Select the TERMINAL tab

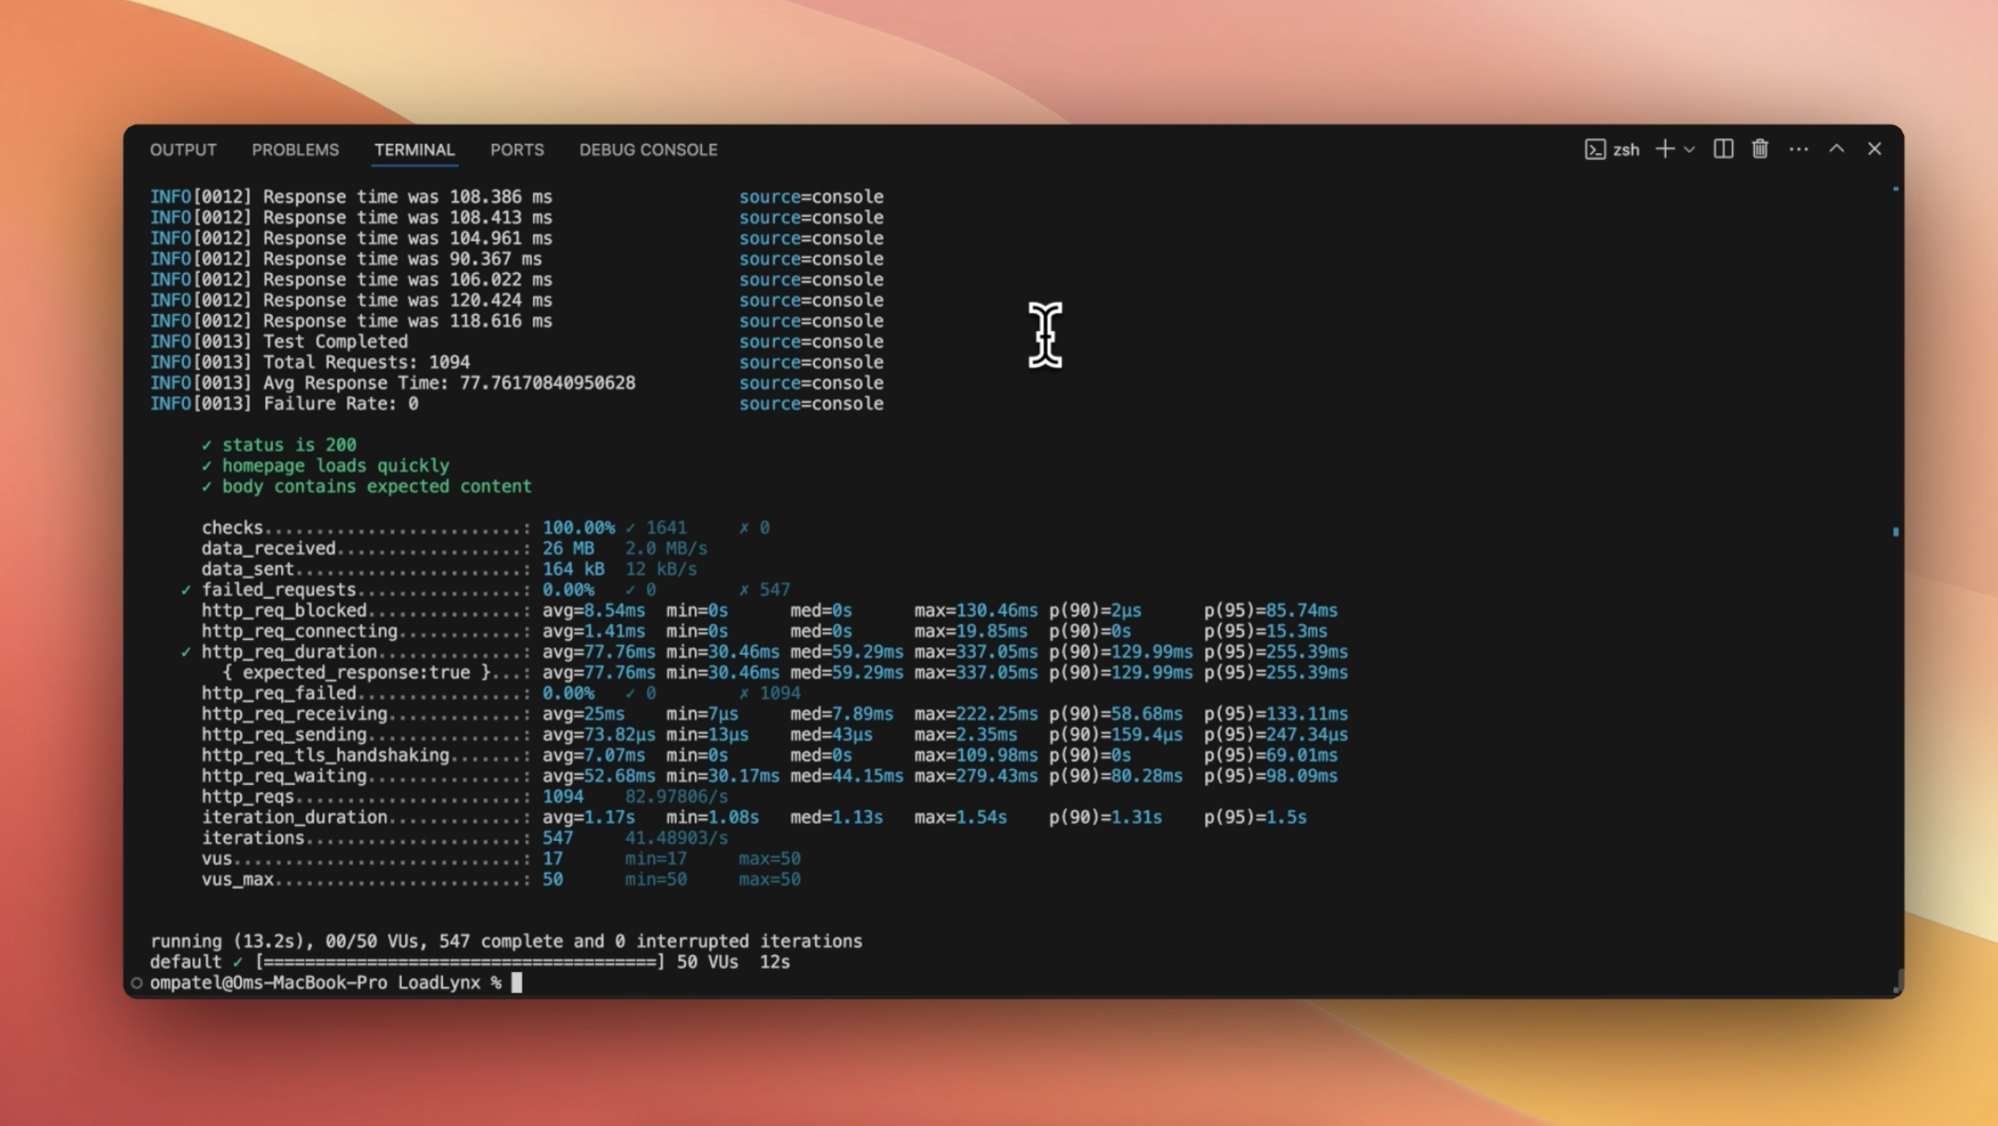pos(415,150)
